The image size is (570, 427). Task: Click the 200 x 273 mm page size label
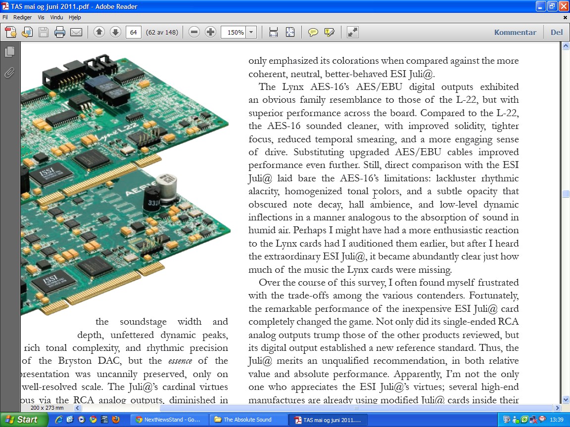point(47,408)
